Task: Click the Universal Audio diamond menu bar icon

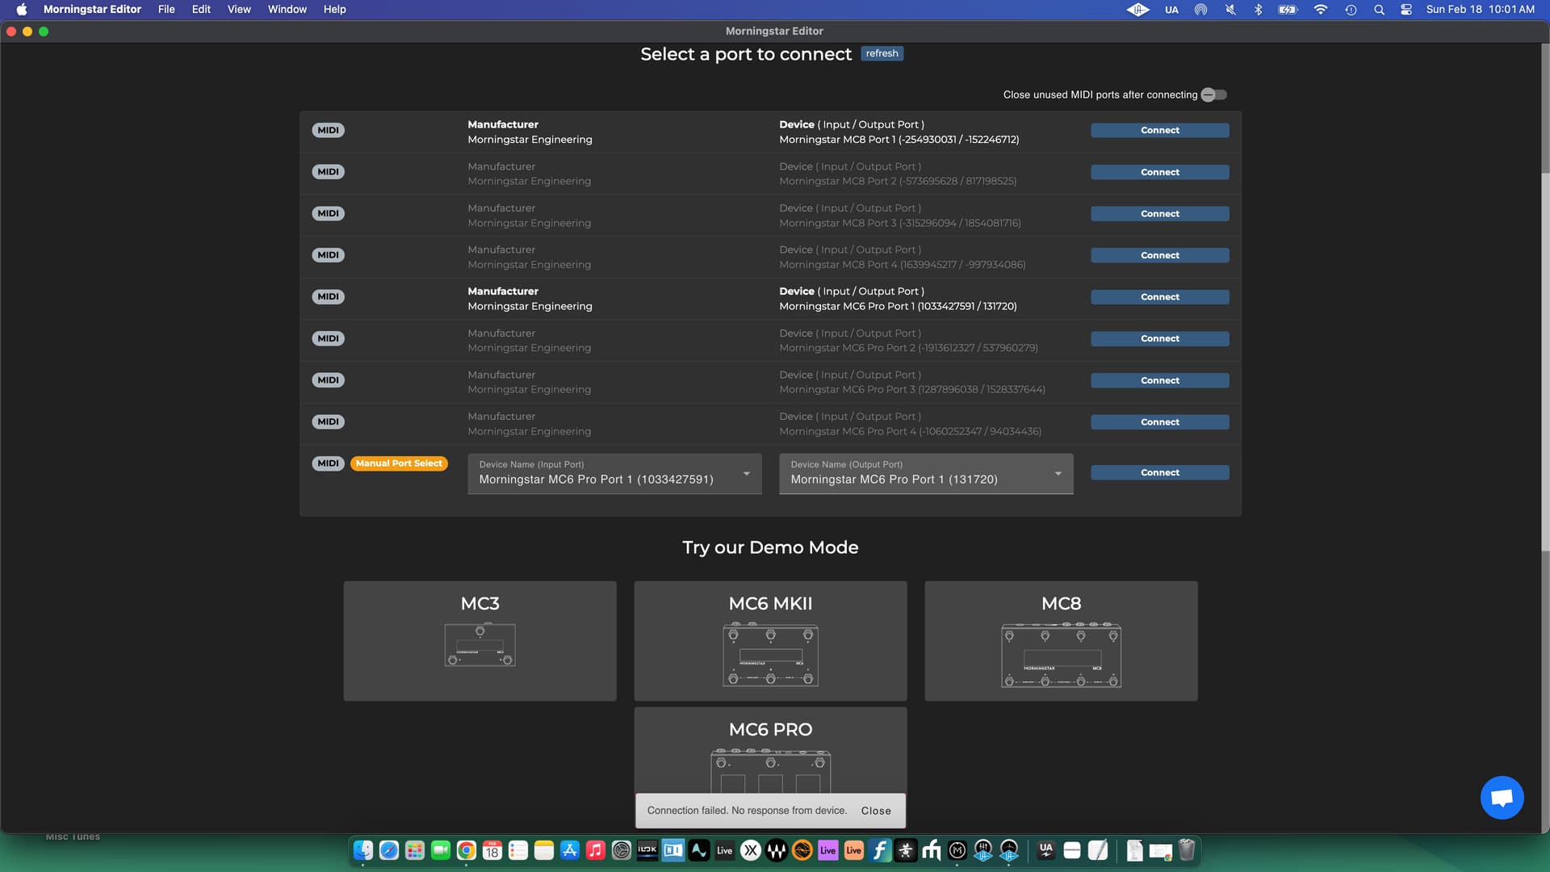Action: point(1137,10)
